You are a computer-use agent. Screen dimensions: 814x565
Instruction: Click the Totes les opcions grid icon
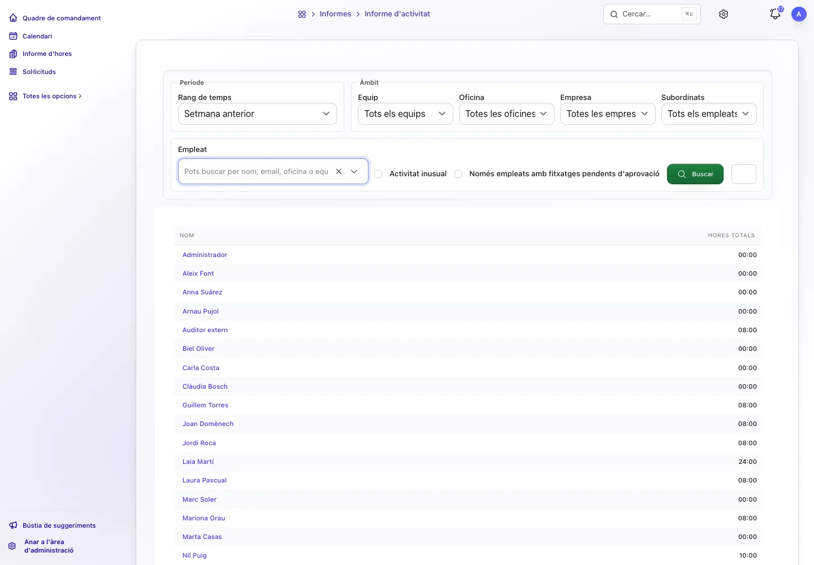[13, 97]
